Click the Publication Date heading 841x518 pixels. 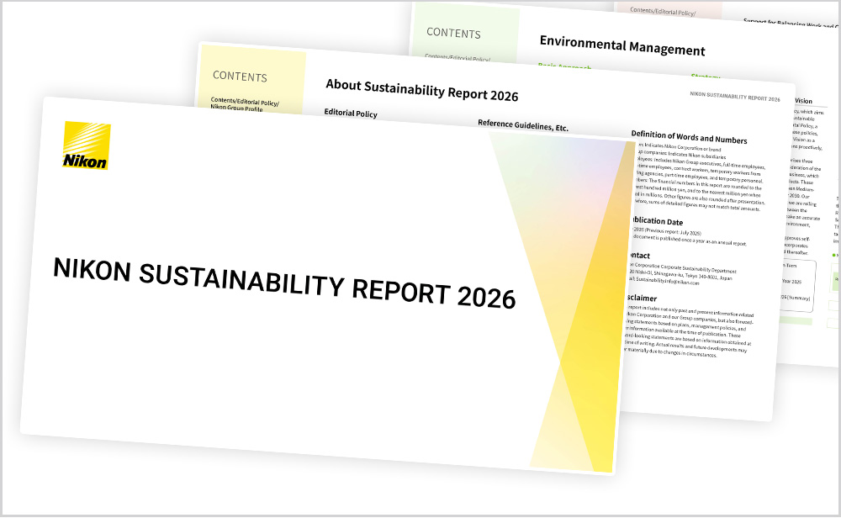pyautogui.click(x=658, y=221)
